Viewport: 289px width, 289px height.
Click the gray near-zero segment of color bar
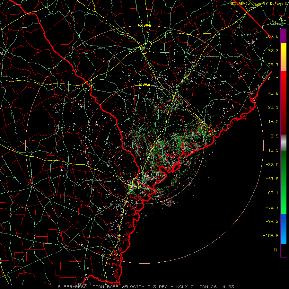coord(284,143)
